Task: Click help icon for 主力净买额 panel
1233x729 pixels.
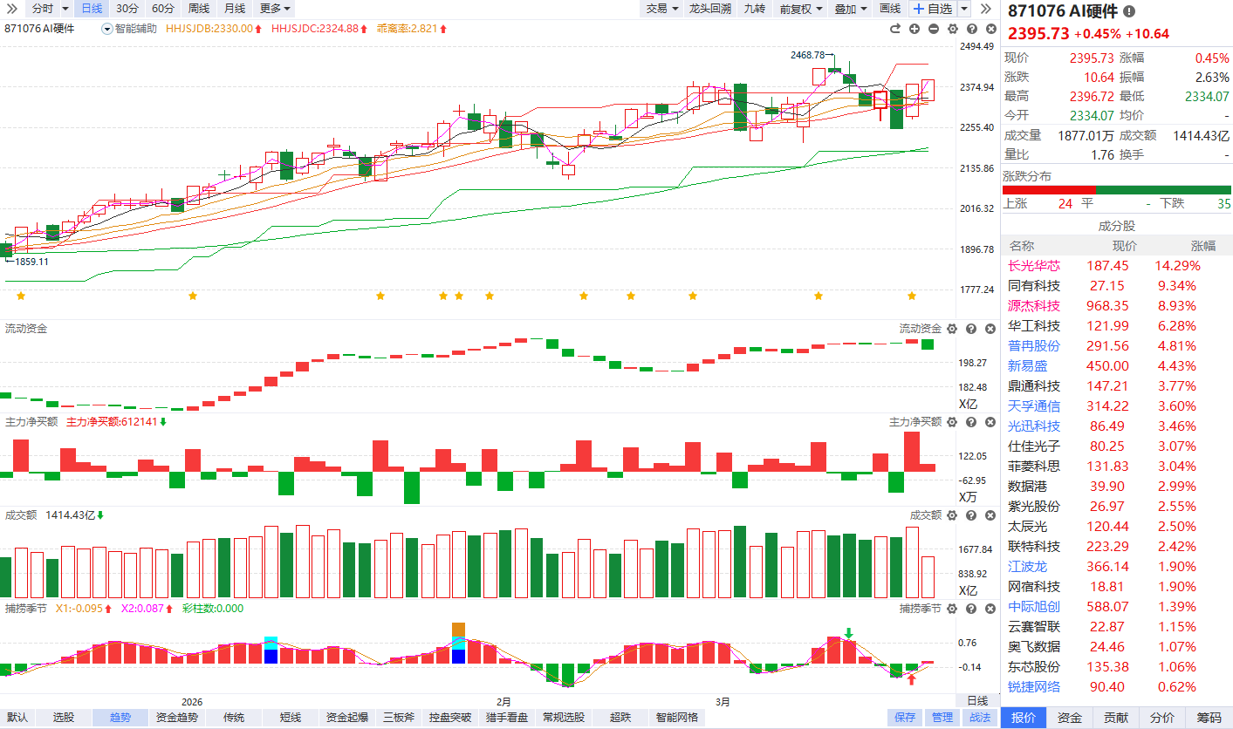Action: click(971, 422)
